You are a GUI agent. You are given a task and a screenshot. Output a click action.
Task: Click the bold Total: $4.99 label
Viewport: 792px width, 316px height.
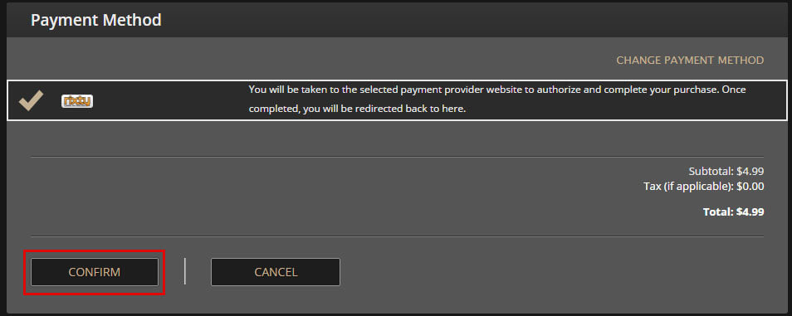pos(733,212)
